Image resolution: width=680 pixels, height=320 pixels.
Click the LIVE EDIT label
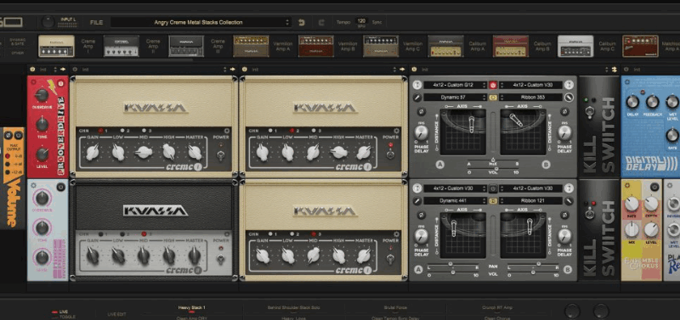pos(117,314)
